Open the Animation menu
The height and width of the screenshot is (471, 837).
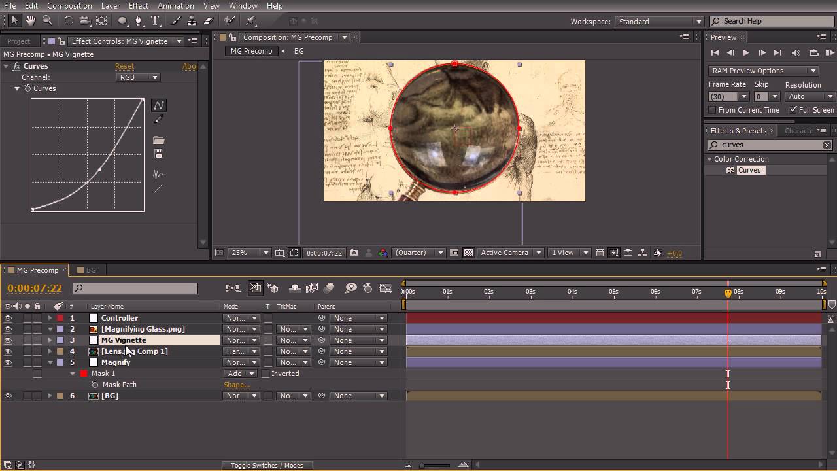[x=176, y=5]
